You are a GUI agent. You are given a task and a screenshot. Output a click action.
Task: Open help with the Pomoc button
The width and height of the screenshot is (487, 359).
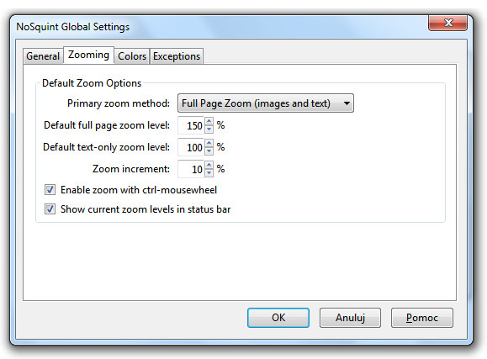421,318
